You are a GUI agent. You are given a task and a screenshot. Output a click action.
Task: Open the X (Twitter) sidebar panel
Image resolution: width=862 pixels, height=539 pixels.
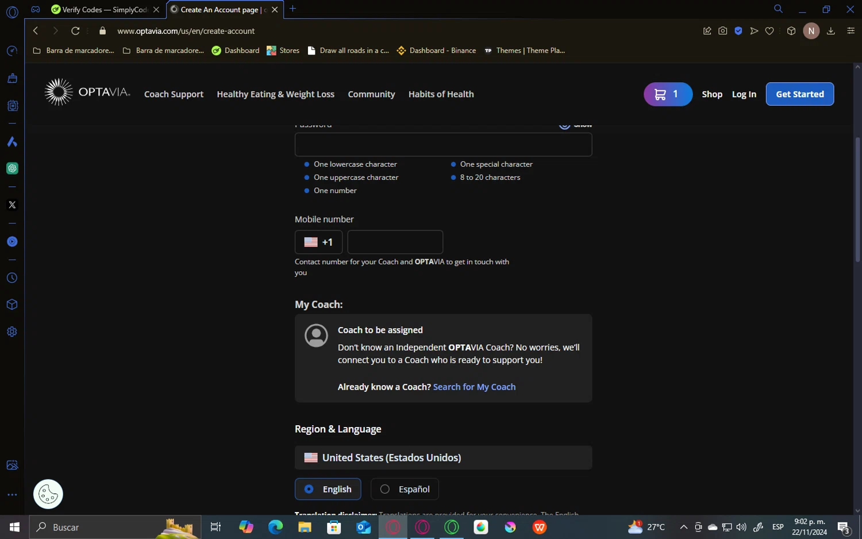pyautogui.click(x=12, y=205)
